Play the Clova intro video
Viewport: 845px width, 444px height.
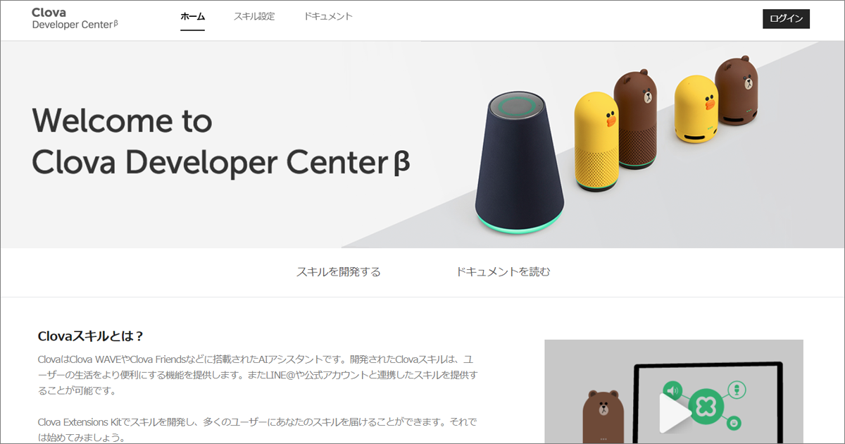coord(675,412)
